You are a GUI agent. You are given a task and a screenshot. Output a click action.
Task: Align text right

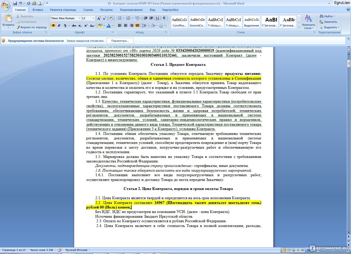point(131,26)
